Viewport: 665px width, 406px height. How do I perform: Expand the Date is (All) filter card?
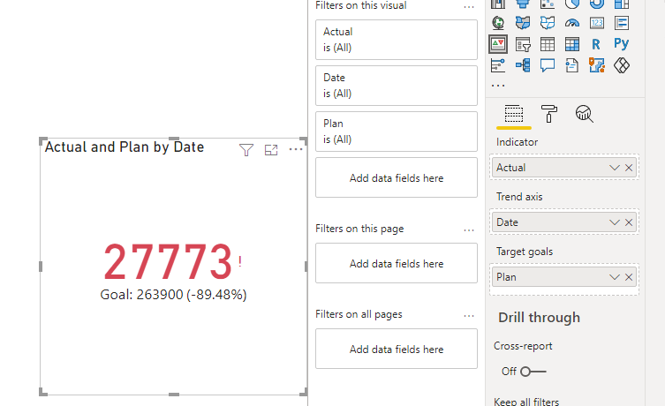click(397, 86)
